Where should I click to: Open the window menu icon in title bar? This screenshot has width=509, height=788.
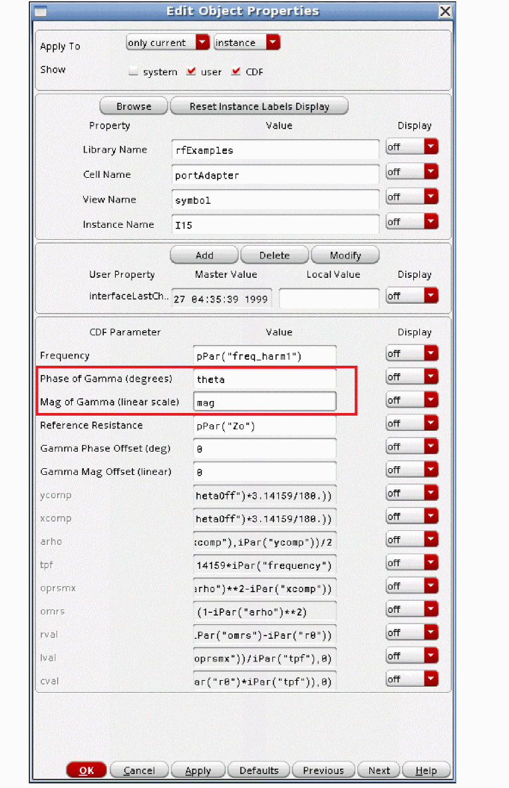click(x=41, y=11)
